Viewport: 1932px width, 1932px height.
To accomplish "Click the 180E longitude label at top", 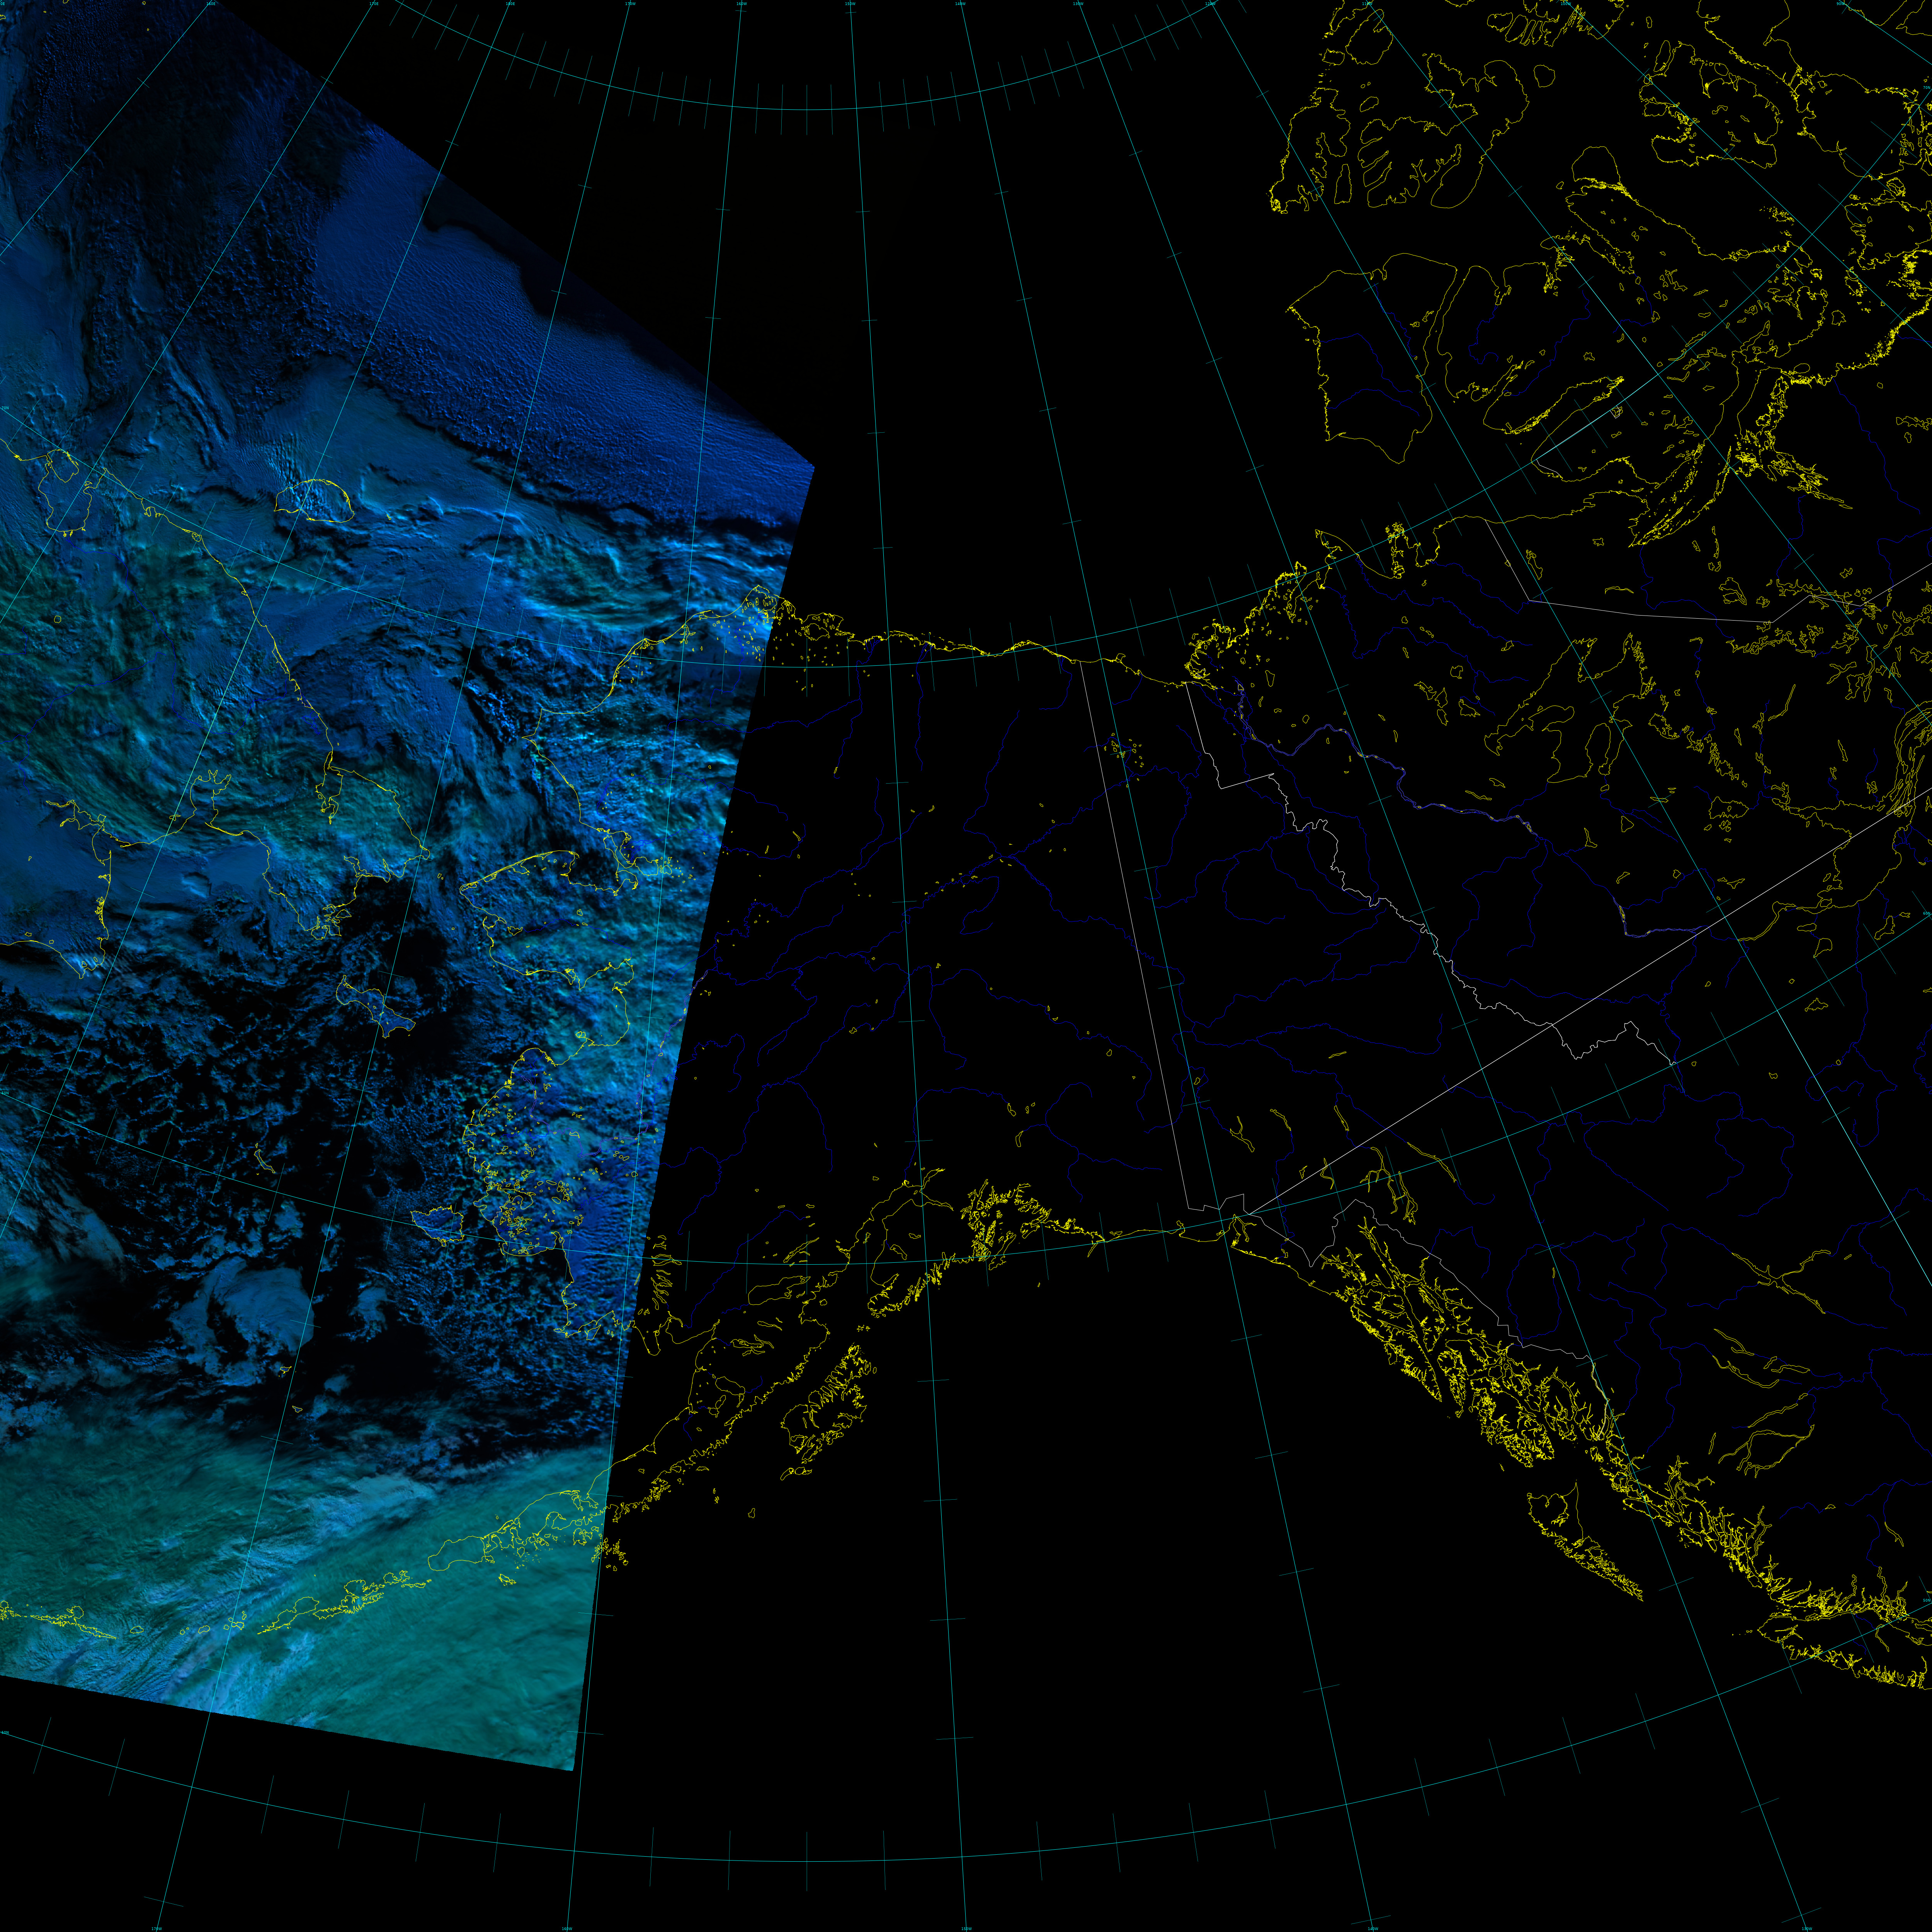I will pos(510,4).
